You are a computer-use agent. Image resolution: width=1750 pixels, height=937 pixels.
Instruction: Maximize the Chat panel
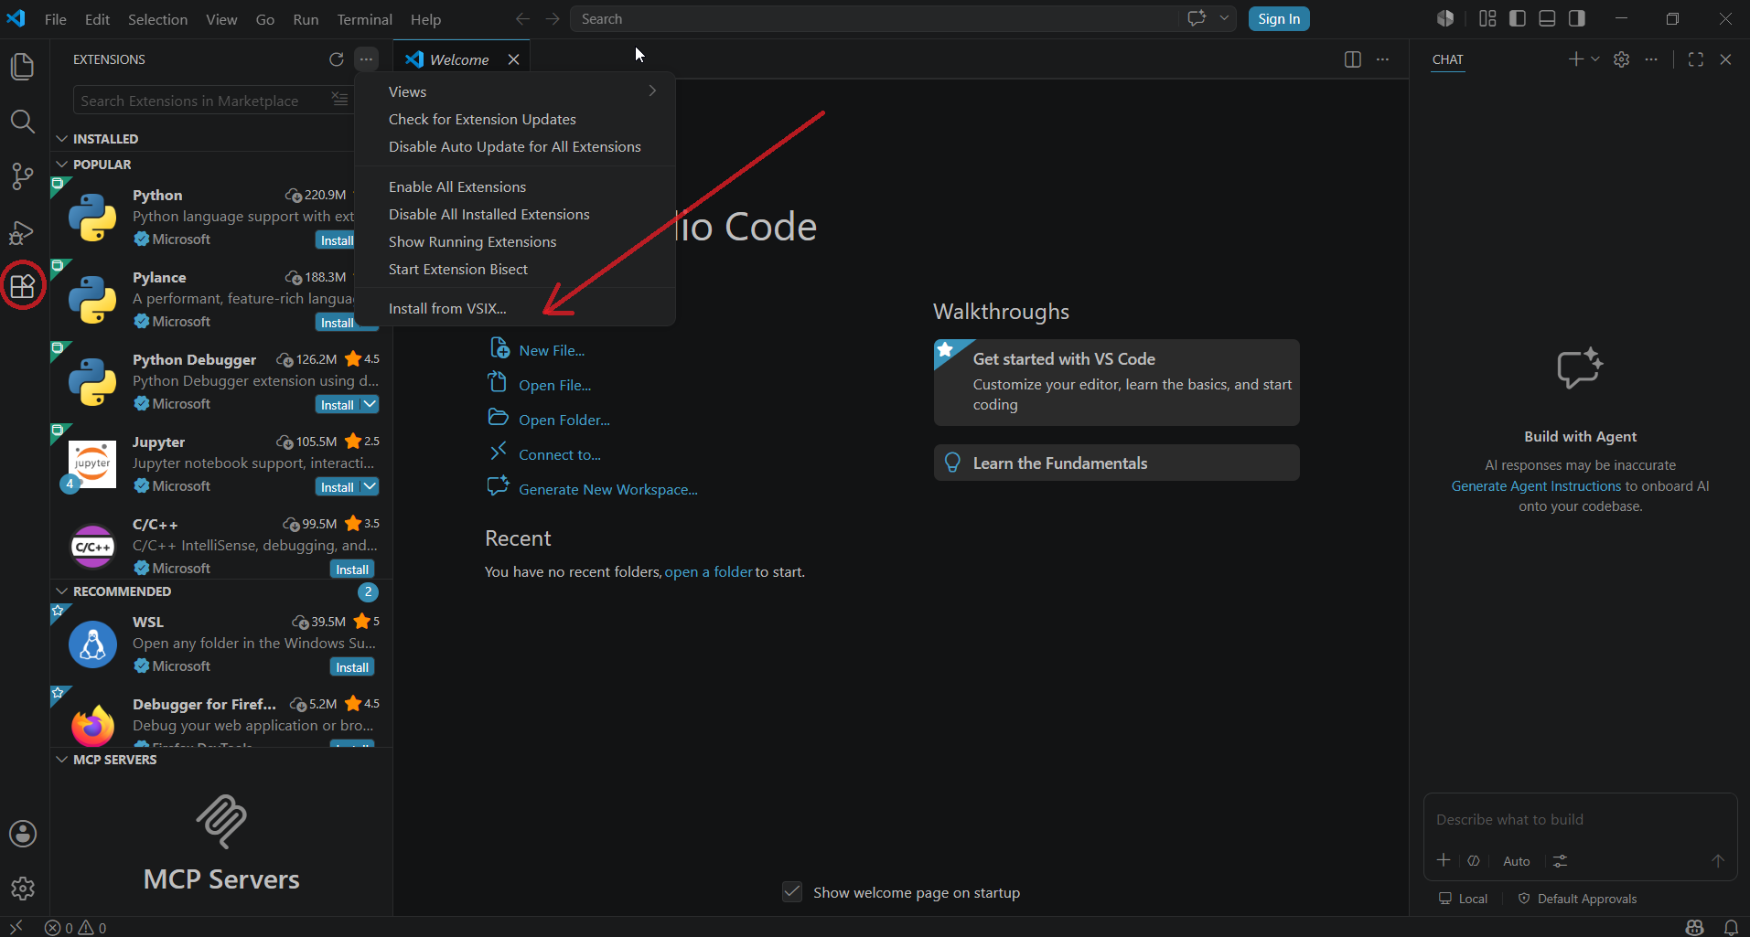pyautogui.click(x=1696, y=59)
